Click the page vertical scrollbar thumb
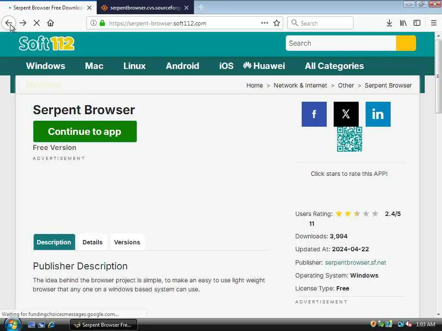 click(x=438, y=77)
